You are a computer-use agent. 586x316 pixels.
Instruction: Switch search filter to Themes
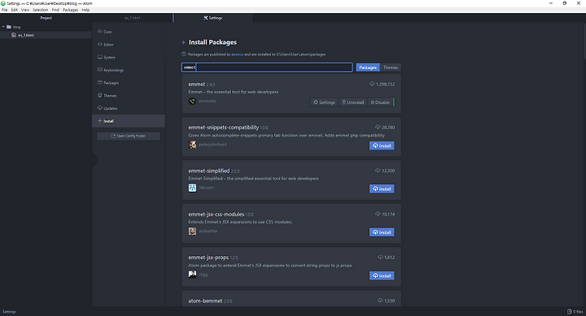(x=390, y=67)
